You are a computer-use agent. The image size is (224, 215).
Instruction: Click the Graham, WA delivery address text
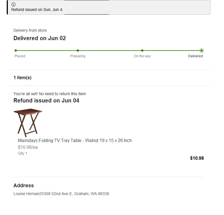(61, 194)
